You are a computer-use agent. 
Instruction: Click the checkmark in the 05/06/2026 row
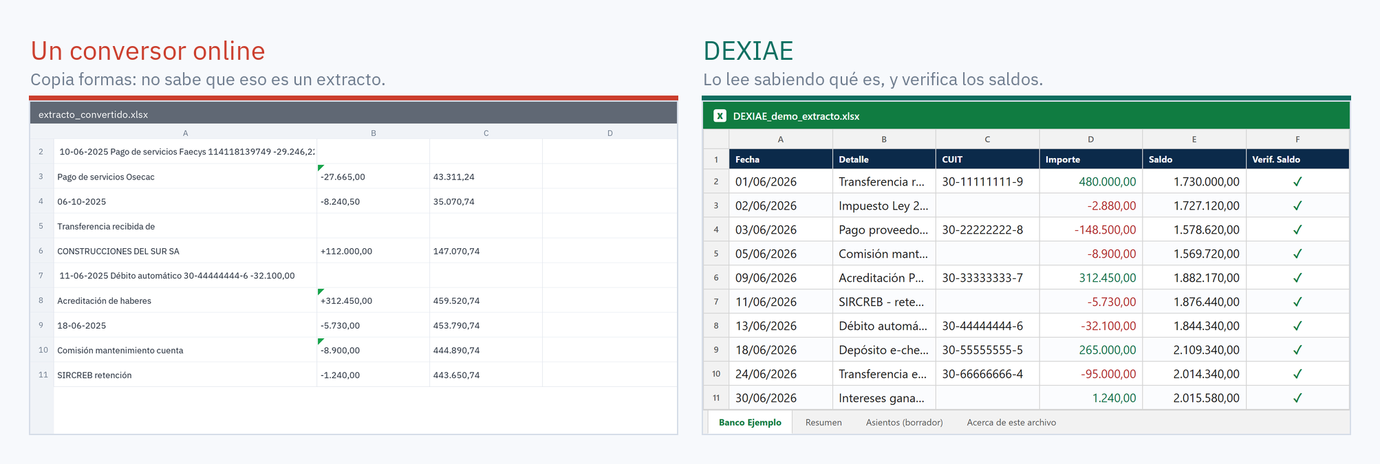point(1297,254)
